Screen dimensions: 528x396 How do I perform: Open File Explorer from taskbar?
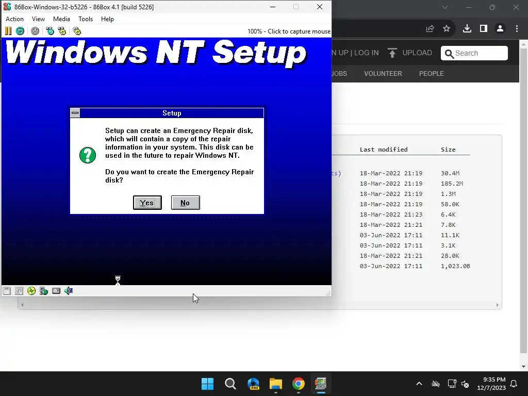tap(276, 384)
